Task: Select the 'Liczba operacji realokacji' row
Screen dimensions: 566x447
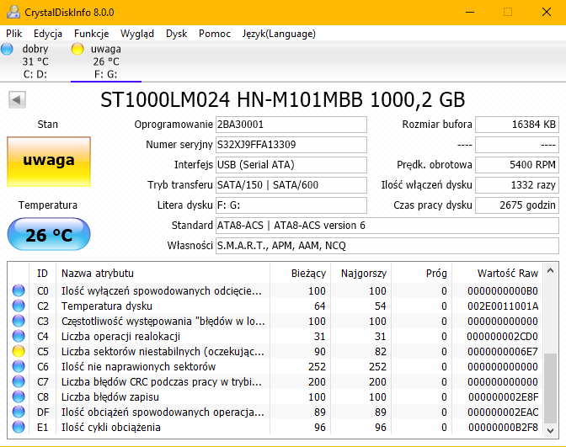Action: pos(275,336)
